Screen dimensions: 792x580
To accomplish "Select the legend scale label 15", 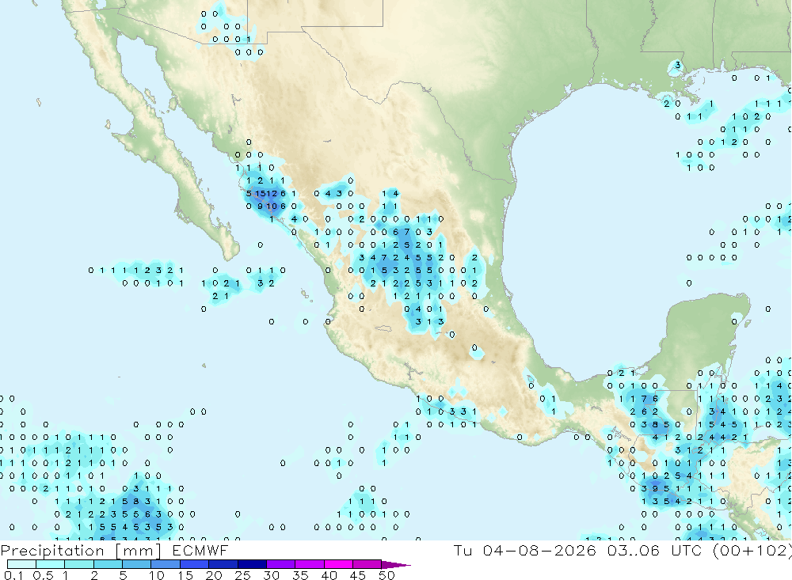I will 185,575.
